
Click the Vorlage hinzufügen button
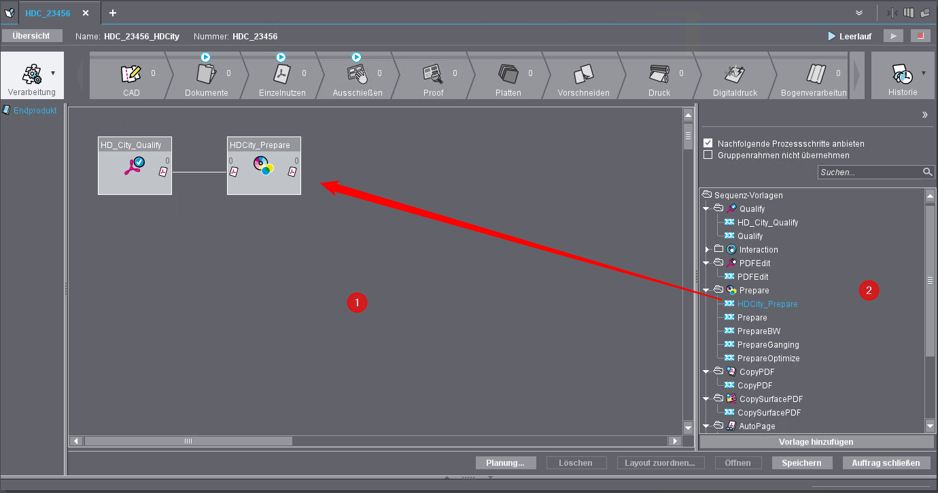click(x=816, y=441)
